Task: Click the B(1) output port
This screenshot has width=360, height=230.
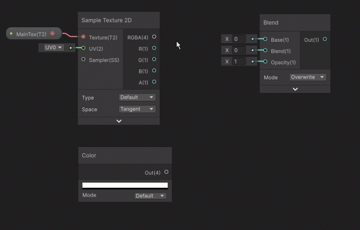Action: click(154, 71)
